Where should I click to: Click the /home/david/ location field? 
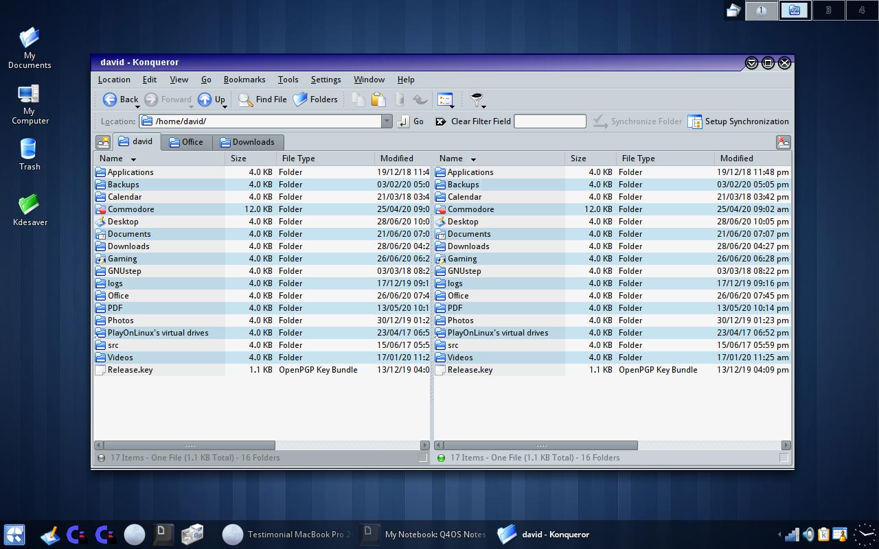tap(261, 121)
